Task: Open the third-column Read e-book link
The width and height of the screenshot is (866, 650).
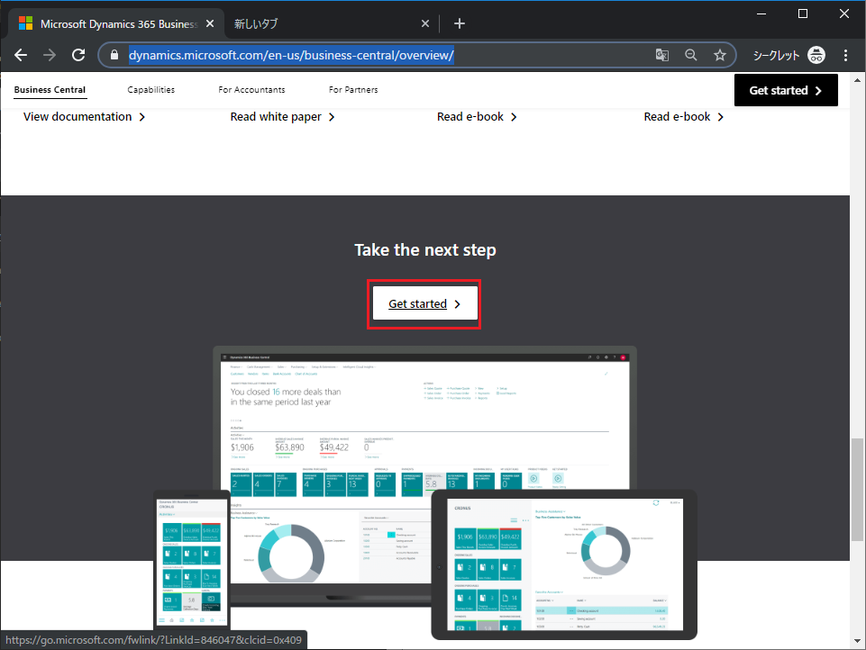Action: point(477,117)
